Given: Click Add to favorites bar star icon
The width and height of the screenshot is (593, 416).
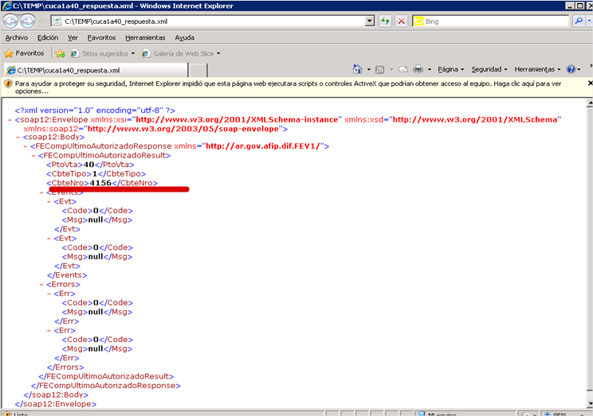Looking at the screenshot, I should [60, 53].
